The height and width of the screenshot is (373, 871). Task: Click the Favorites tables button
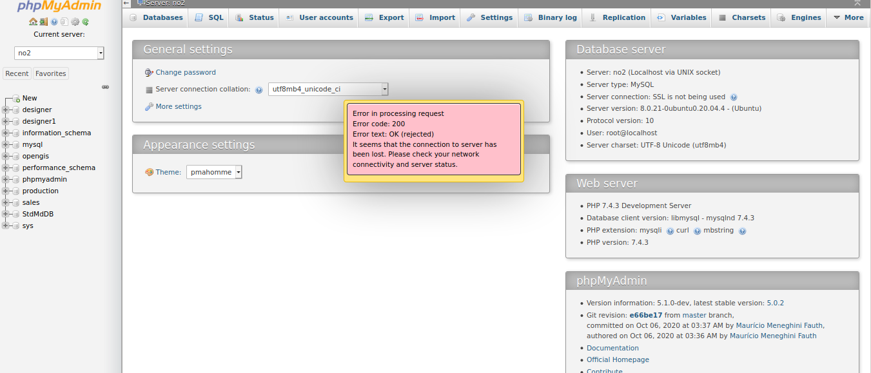click(x=51, y=73)
